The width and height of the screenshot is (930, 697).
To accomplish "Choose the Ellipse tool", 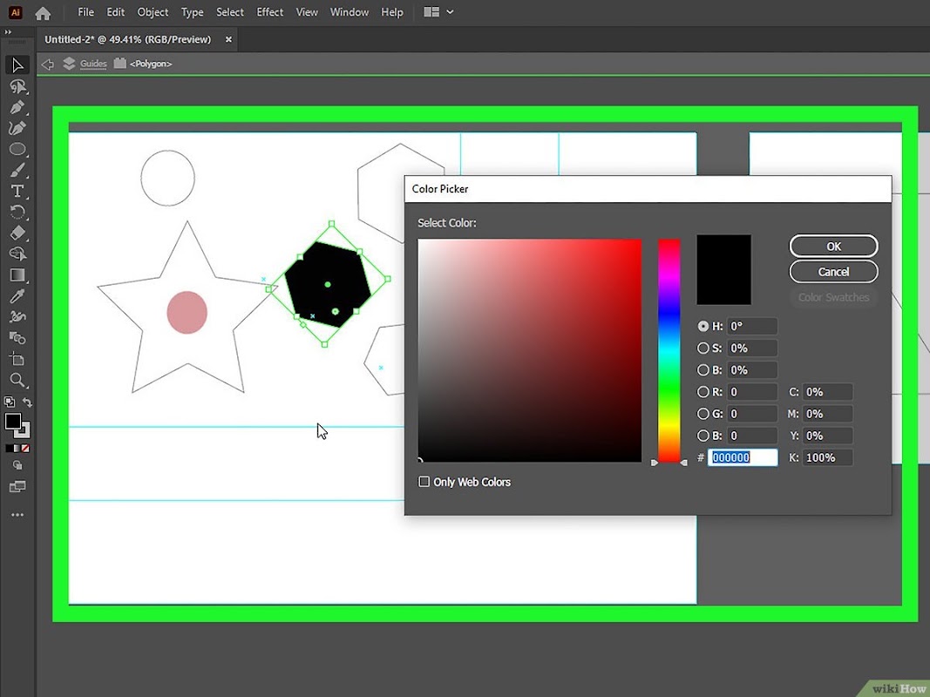I will coord(17,149).
